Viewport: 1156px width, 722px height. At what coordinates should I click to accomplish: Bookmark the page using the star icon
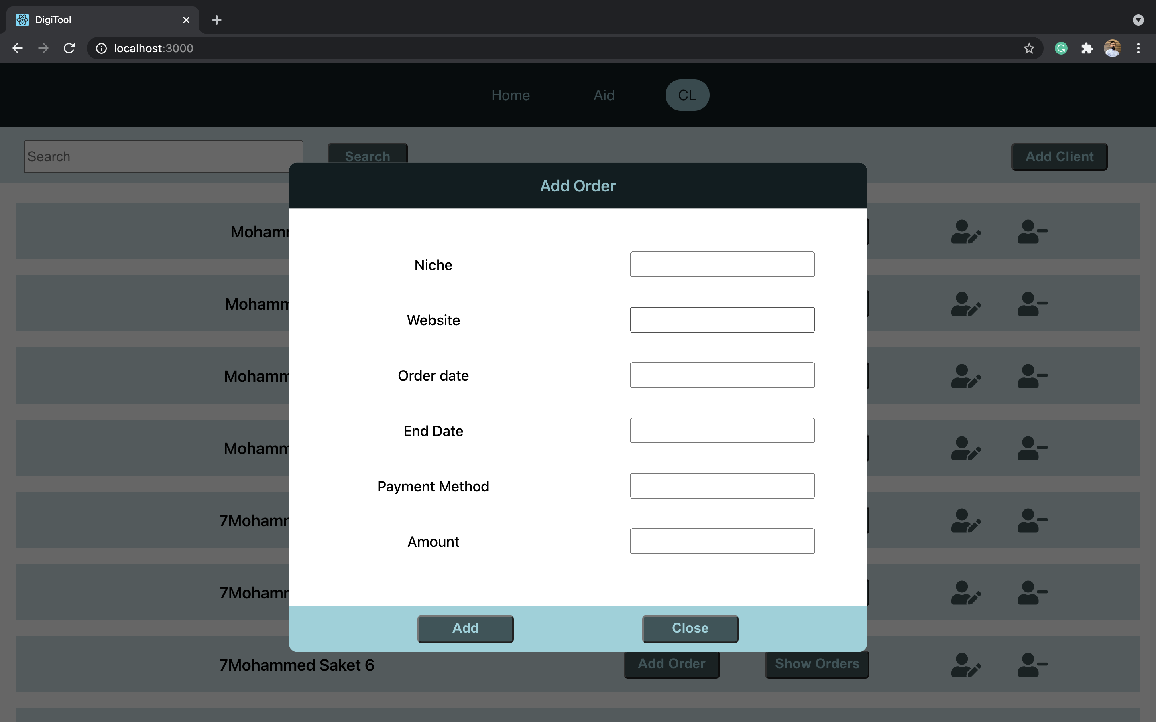coord(1028,48)
